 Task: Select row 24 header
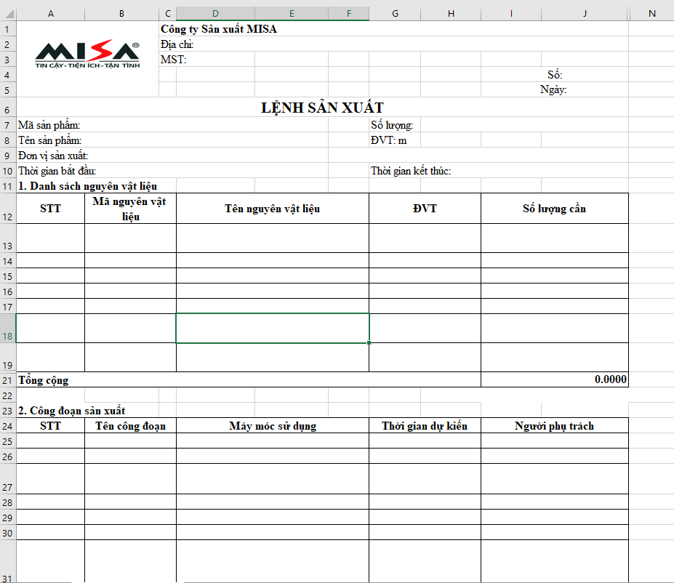(8, 426)
